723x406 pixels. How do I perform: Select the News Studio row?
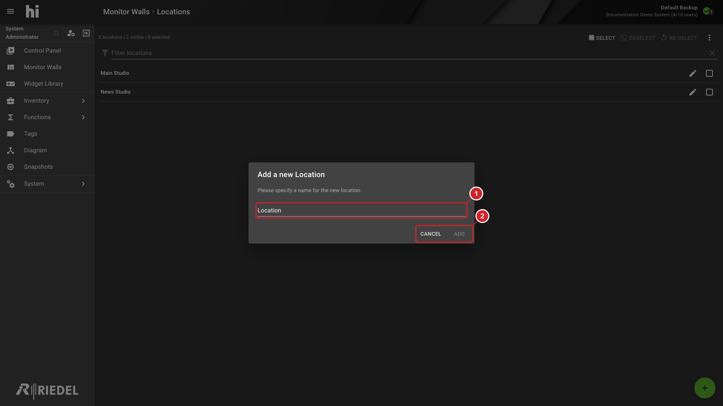click(409, 92)
